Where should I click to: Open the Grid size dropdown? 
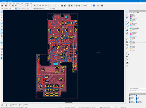click(x=40, y=9)
